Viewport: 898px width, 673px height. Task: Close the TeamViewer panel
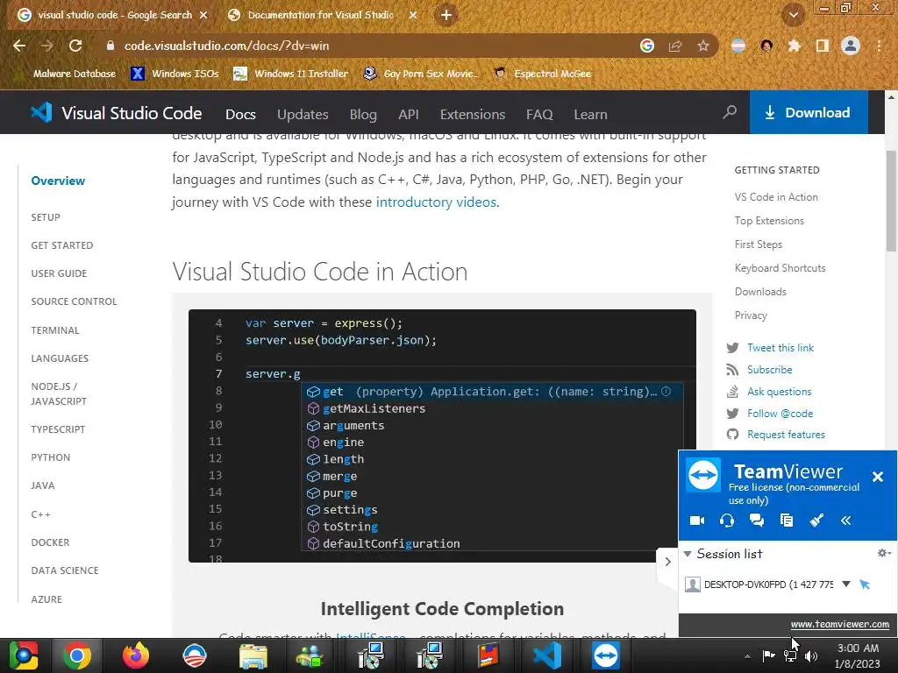pos(877,476)
